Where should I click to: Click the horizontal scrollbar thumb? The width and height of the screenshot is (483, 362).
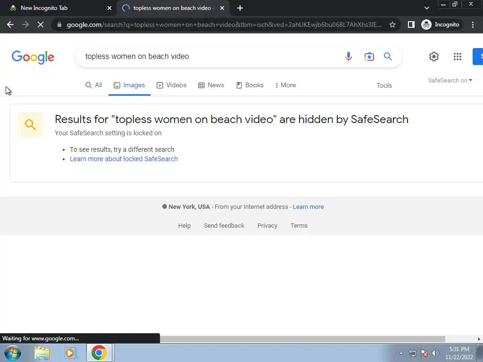pos(302,339)
